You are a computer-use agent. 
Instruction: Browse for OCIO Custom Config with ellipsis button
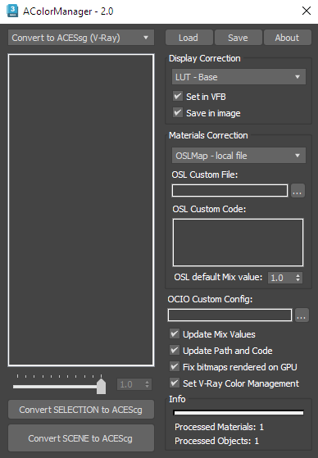302,315
